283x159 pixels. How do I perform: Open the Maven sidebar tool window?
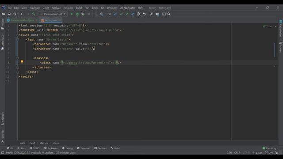click(281, 47)
